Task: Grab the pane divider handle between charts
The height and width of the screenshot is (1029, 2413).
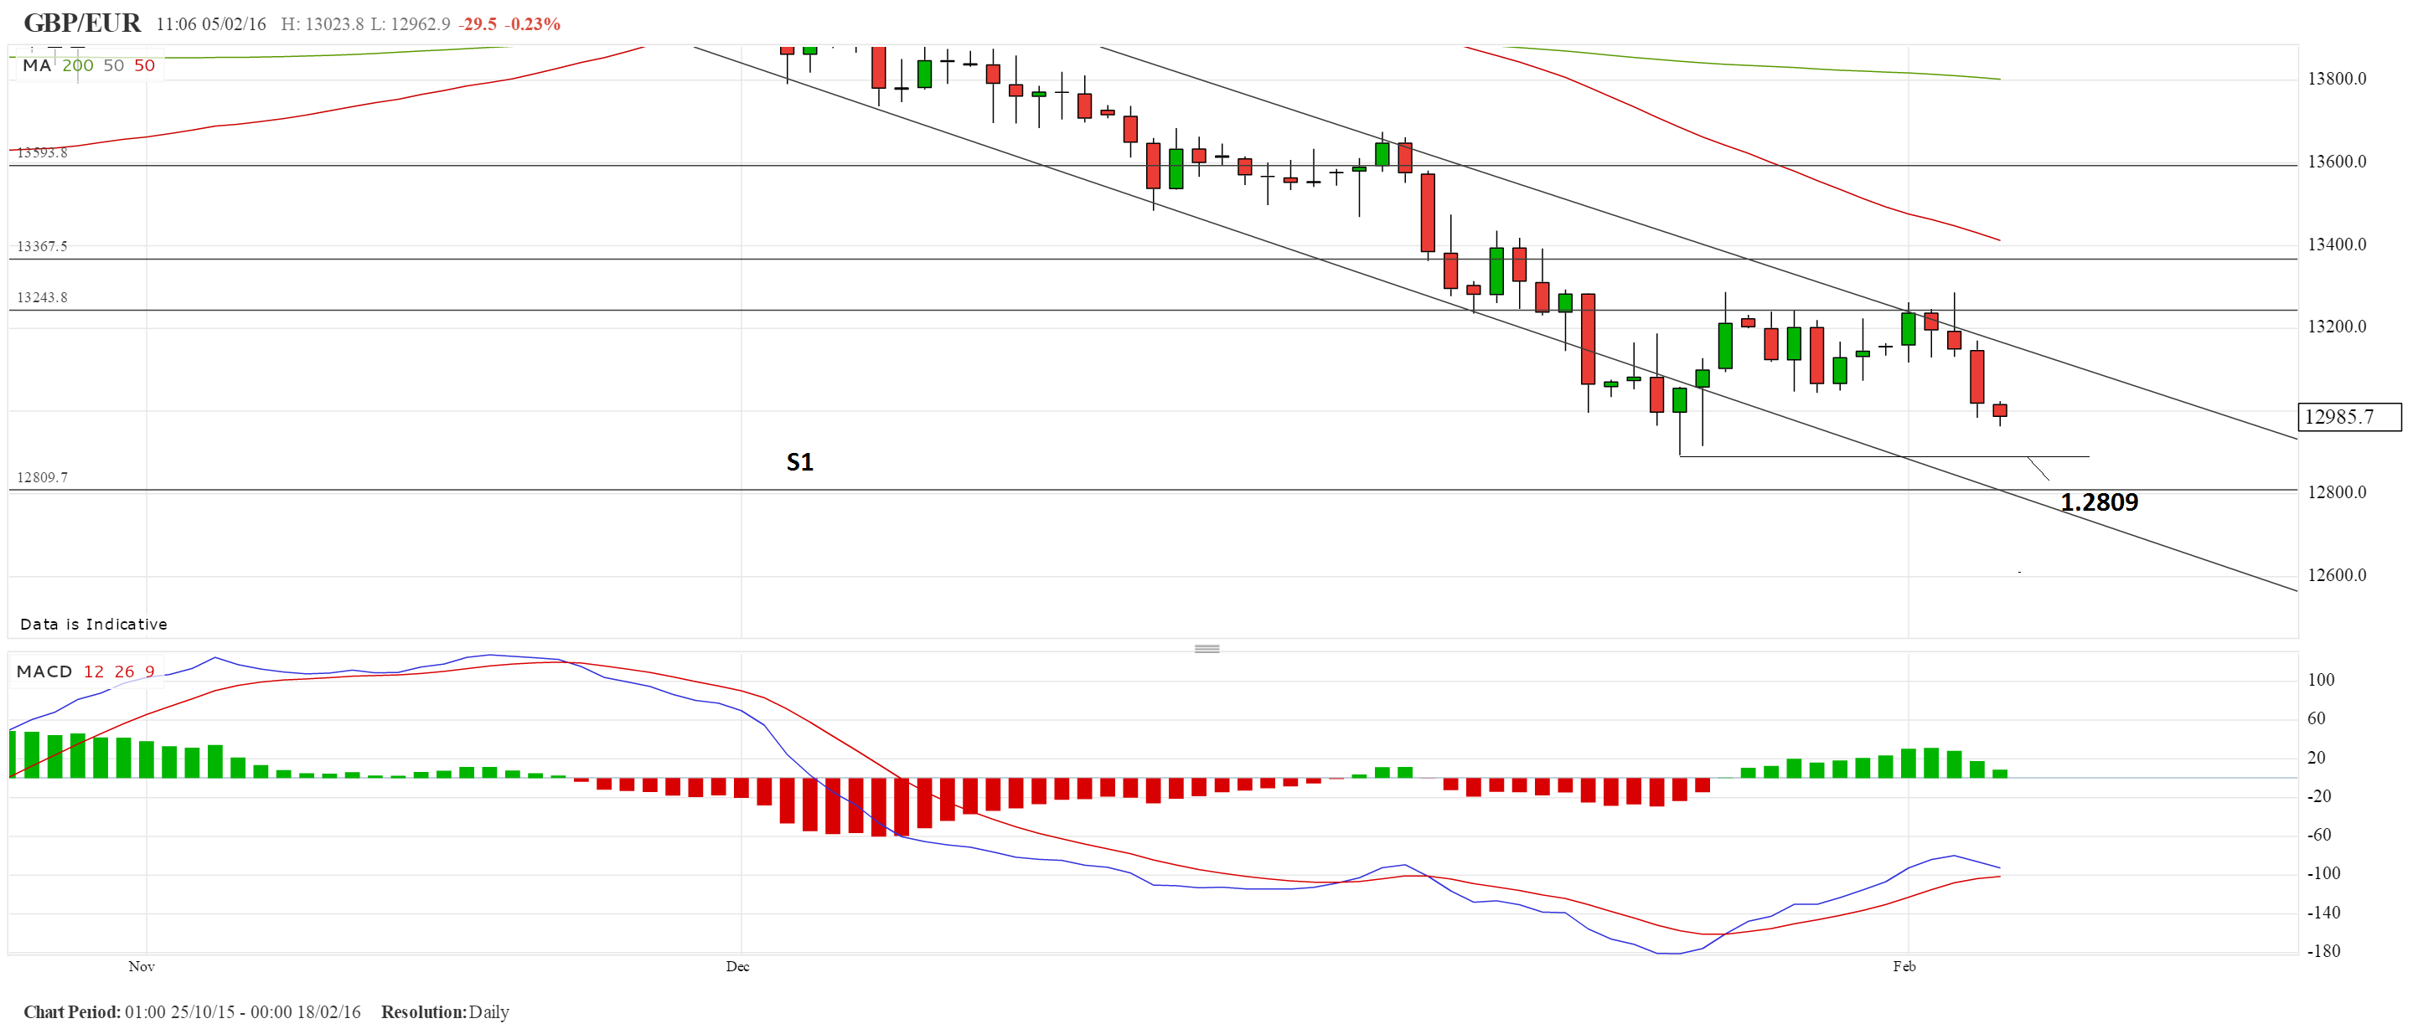Action: point(1206,648)
